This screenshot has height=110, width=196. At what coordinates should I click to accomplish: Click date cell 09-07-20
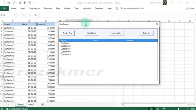click(29, 56)
